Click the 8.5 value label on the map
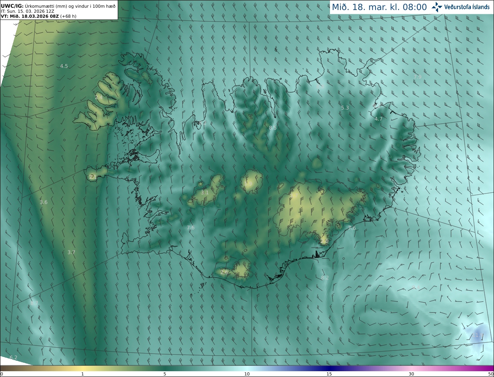This screenshot has width=494, height=377. pyautogui.click(x=272, y=128)
